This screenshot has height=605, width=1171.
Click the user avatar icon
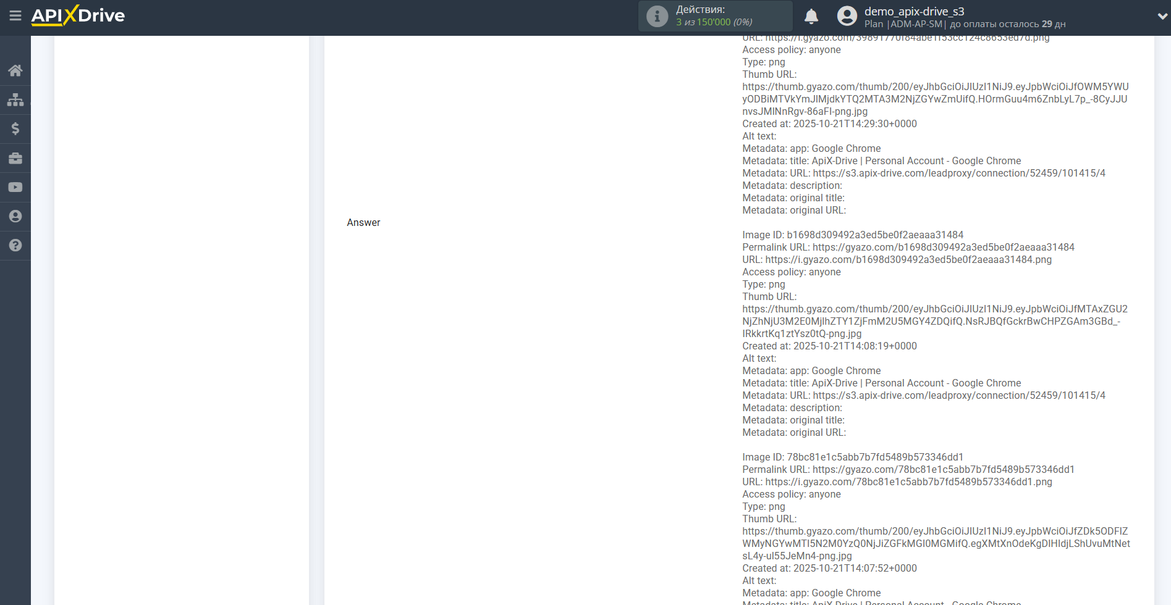(x=847, y=16)
